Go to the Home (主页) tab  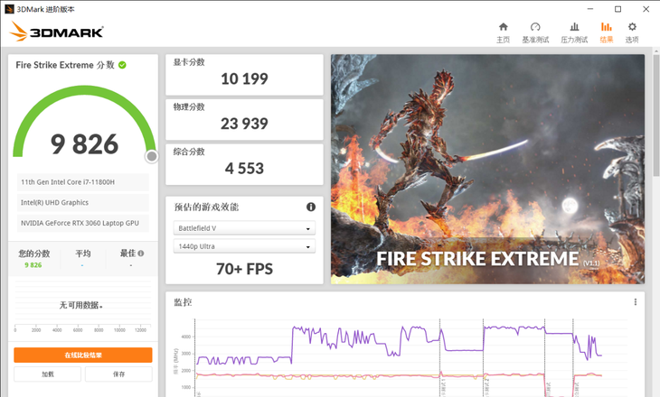[503, 32]
